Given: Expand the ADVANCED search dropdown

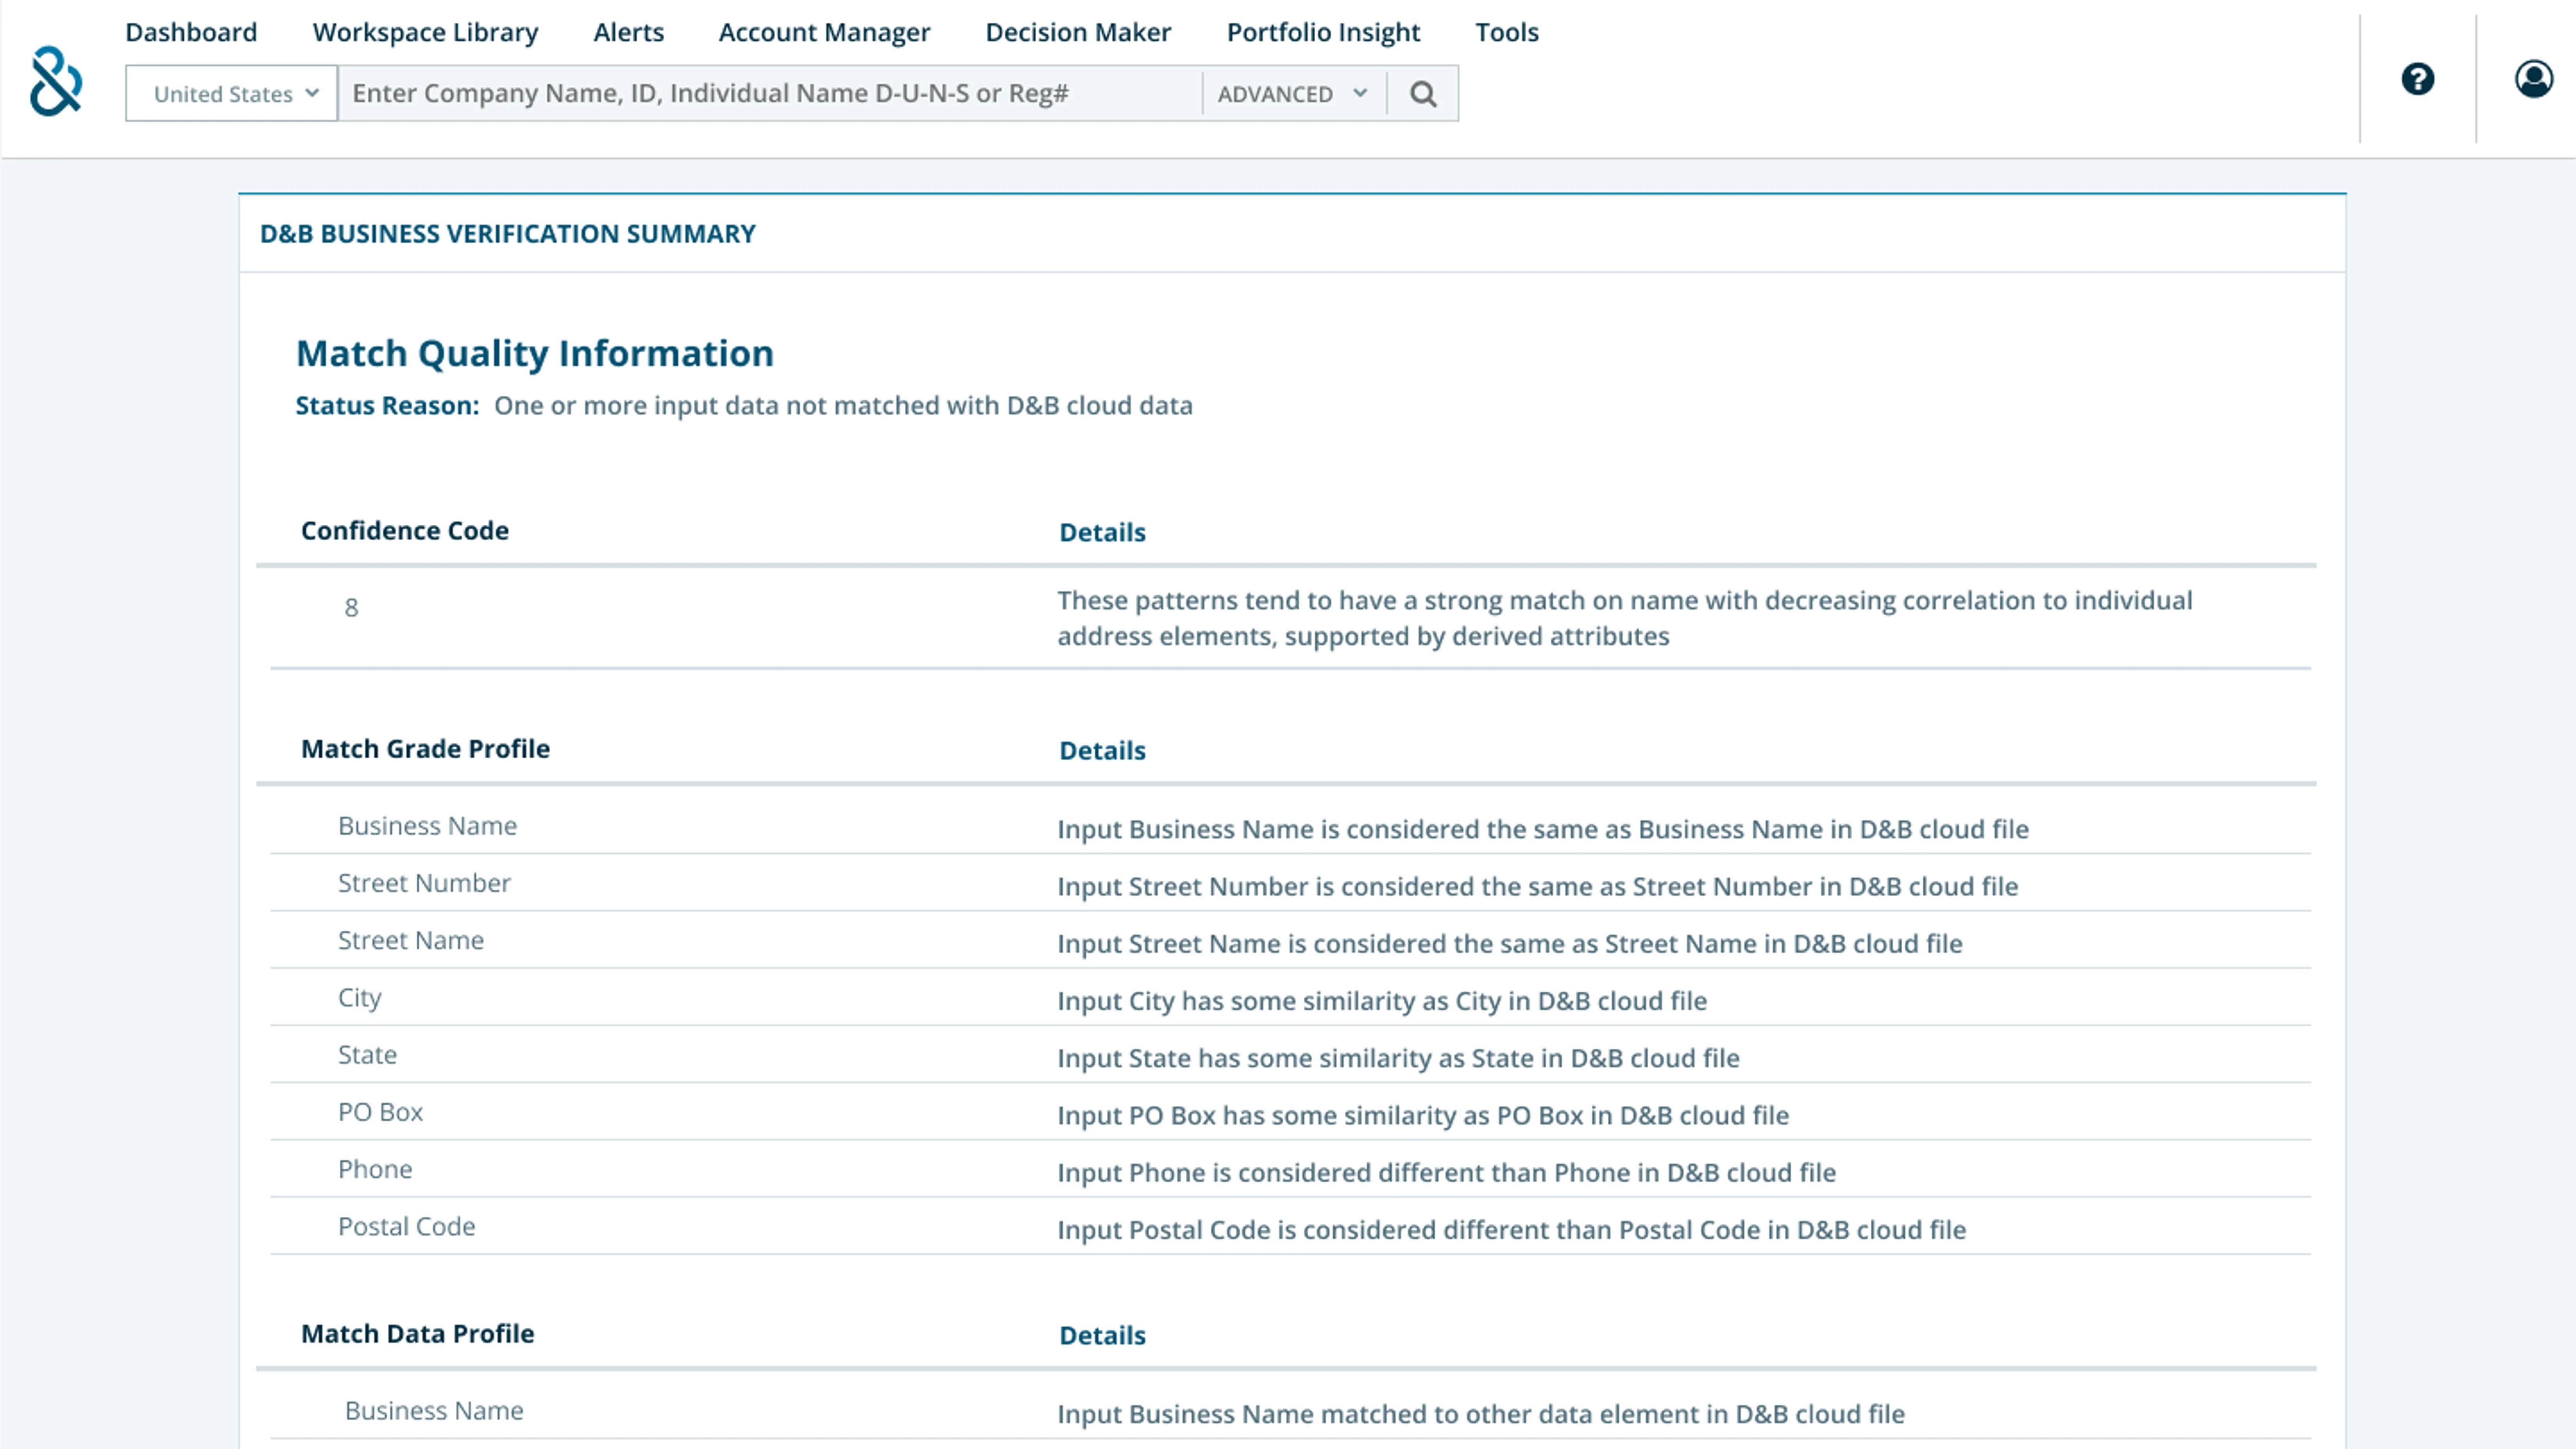Looking at the screenshot, I should [1292, 94].
